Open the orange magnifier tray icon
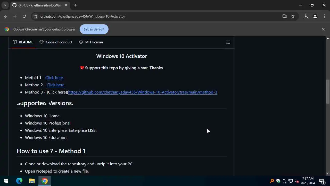 click(x=272, y=181)
